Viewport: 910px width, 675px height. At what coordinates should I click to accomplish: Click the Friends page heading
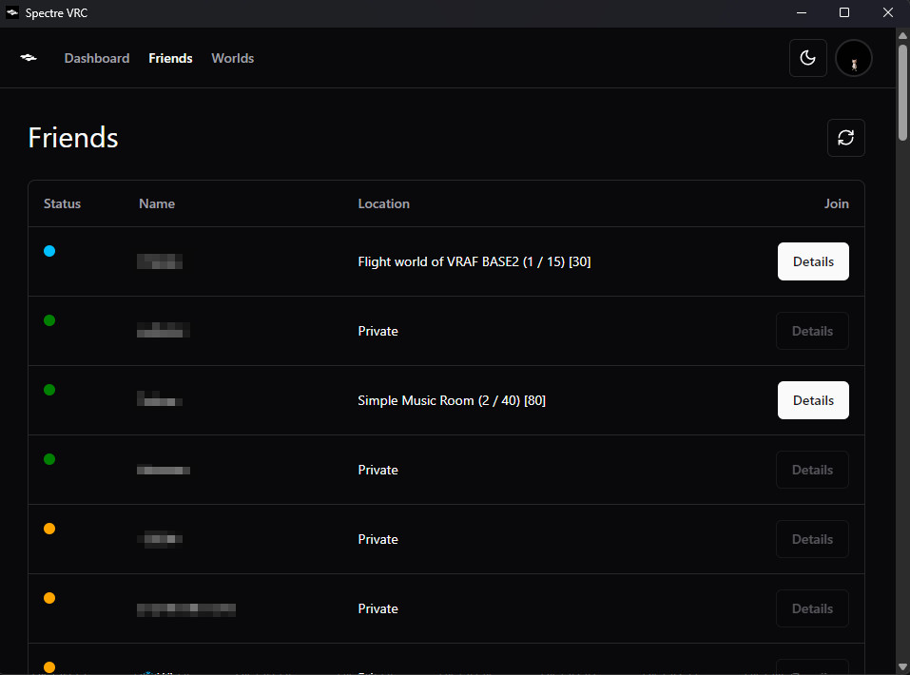coord(73,138)
